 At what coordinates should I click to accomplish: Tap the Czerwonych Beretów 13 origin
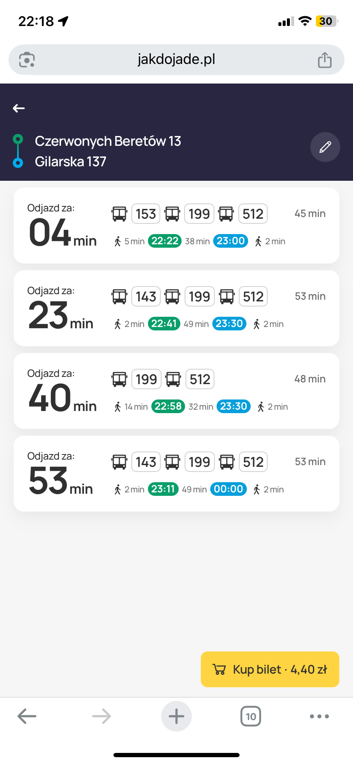(x=108, y=141)
